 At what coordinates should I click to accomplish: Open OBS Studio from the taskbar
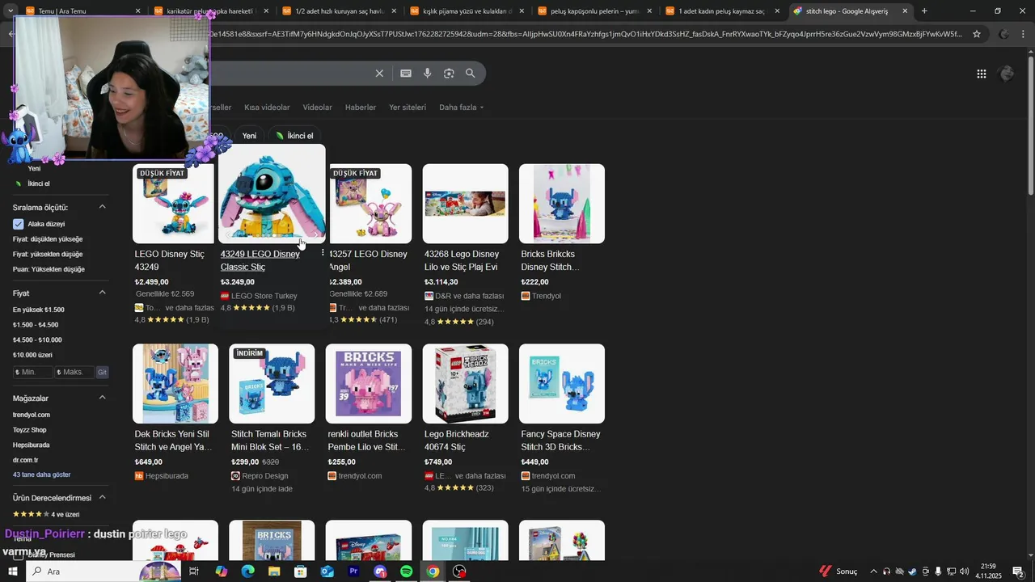point(460,571)
